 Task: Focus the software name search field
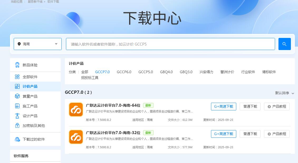tap(170, 44)
